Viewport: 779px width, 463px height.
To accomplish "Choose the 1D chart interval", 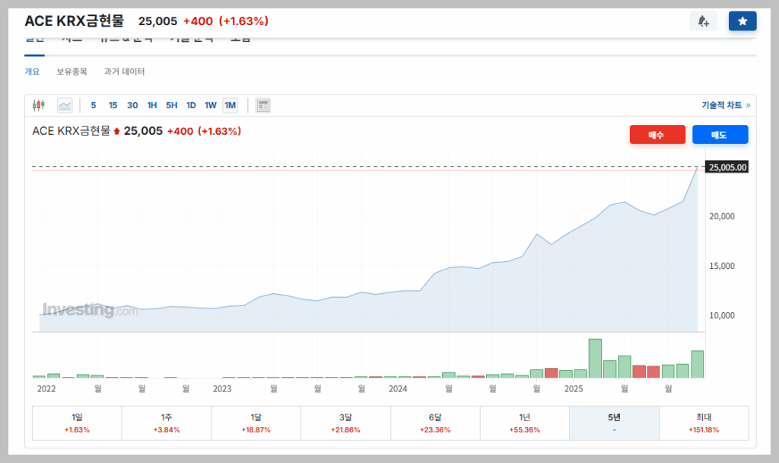I will click(191, 105).
